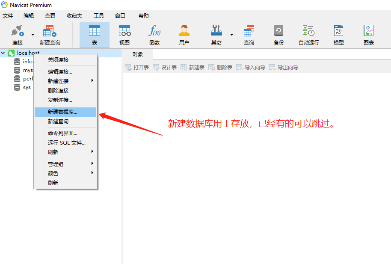The image size is (391, 264).
Task: Open the Automation (自动运行) toolbar icon
Action: [x=308, y=31]
